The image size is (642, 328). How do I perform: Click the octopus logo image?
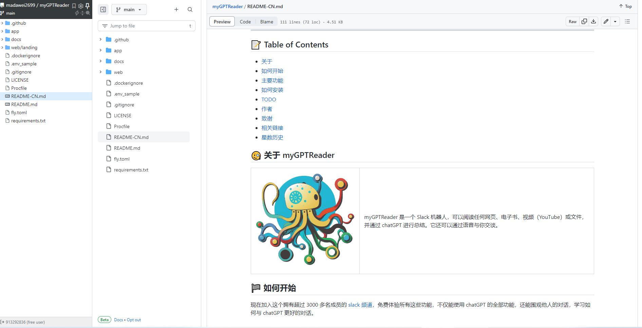305,220
